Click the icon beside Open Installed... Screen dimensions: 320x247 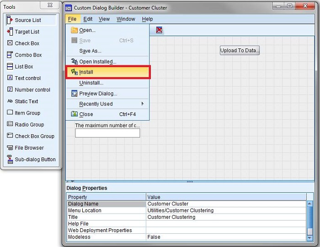[74, 61]
